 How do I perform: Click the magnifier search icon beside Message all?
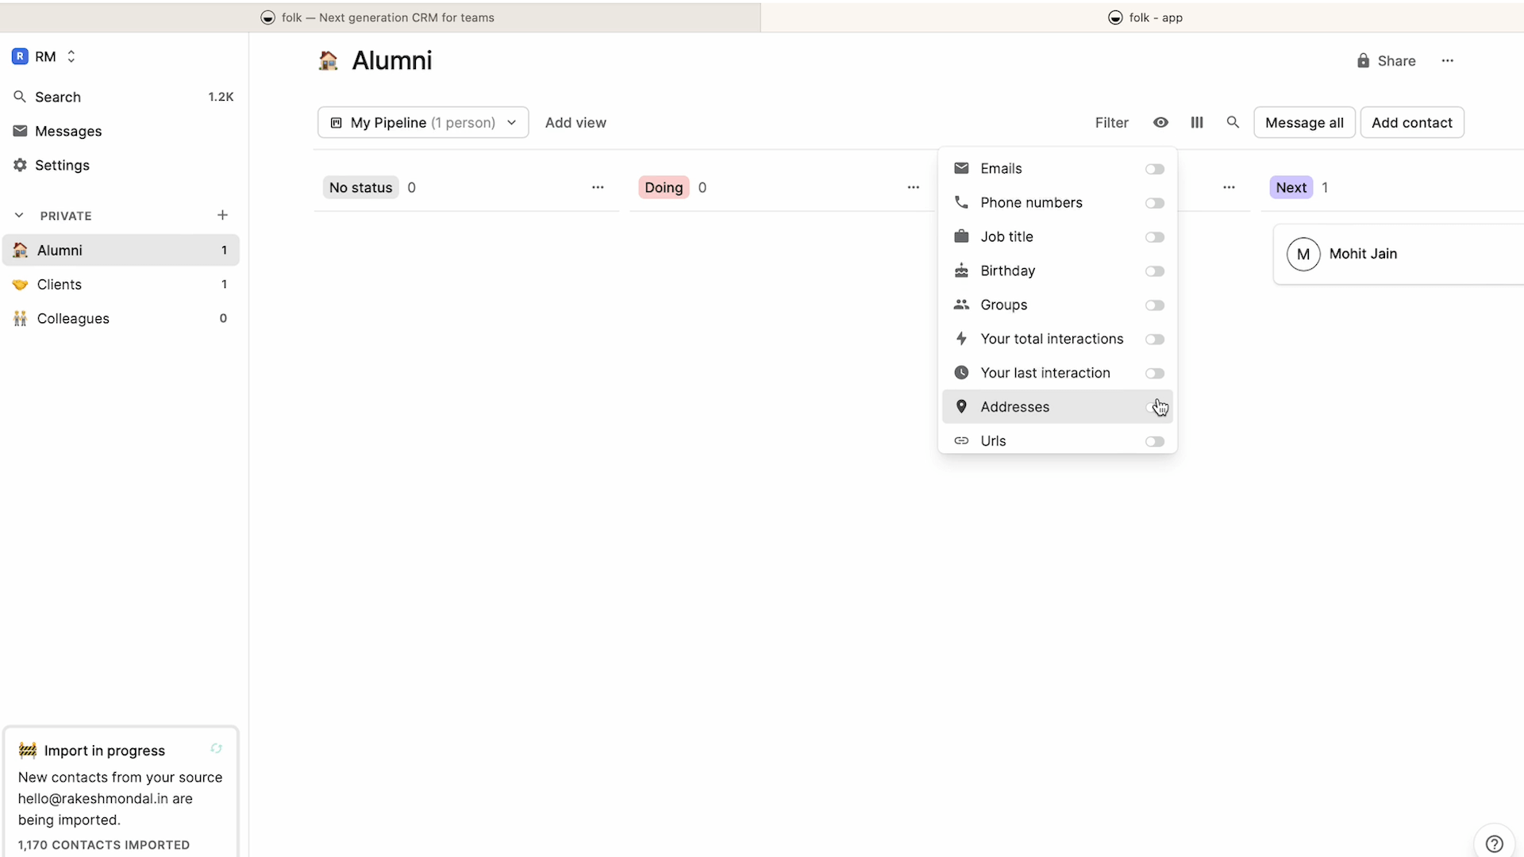[1233, 122]
